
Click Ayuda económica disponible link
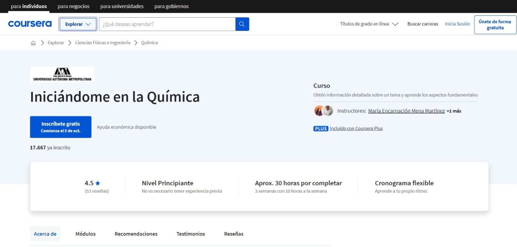[126, 127]
